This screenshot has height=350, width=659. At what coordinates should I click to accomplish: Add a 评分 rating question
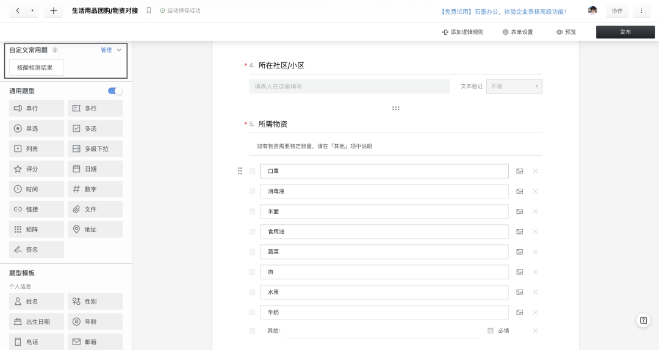pyautogui.click(x=37, y=169)
